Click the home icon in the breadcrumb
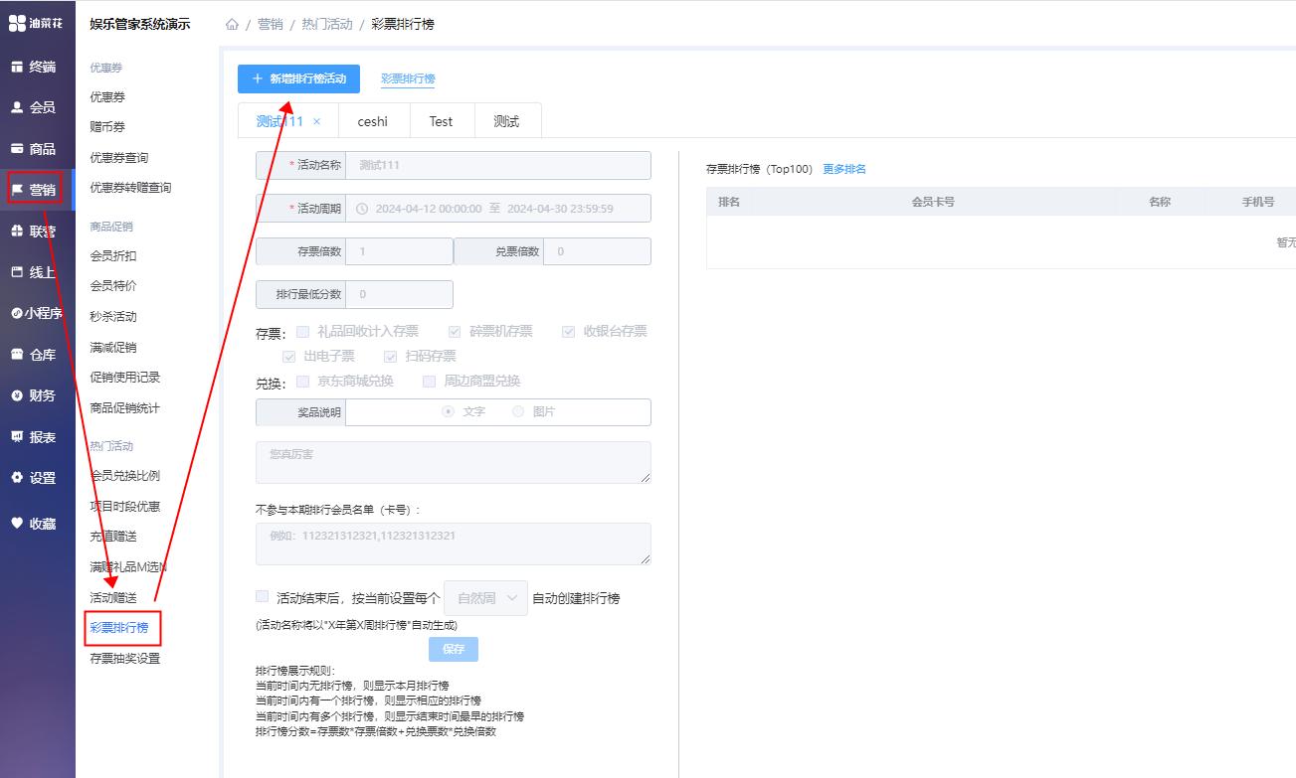 click(232, 24)
